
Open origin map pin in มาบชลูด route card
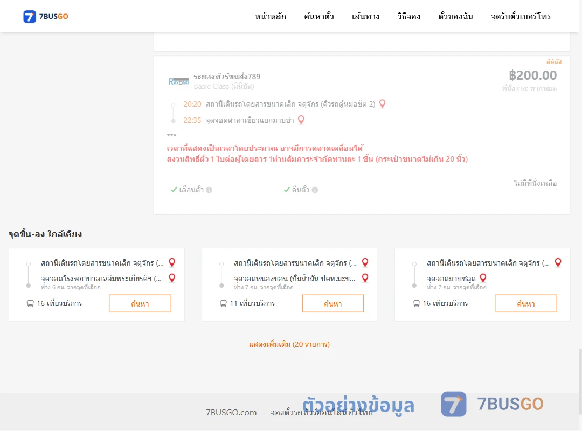click(558, 262)
